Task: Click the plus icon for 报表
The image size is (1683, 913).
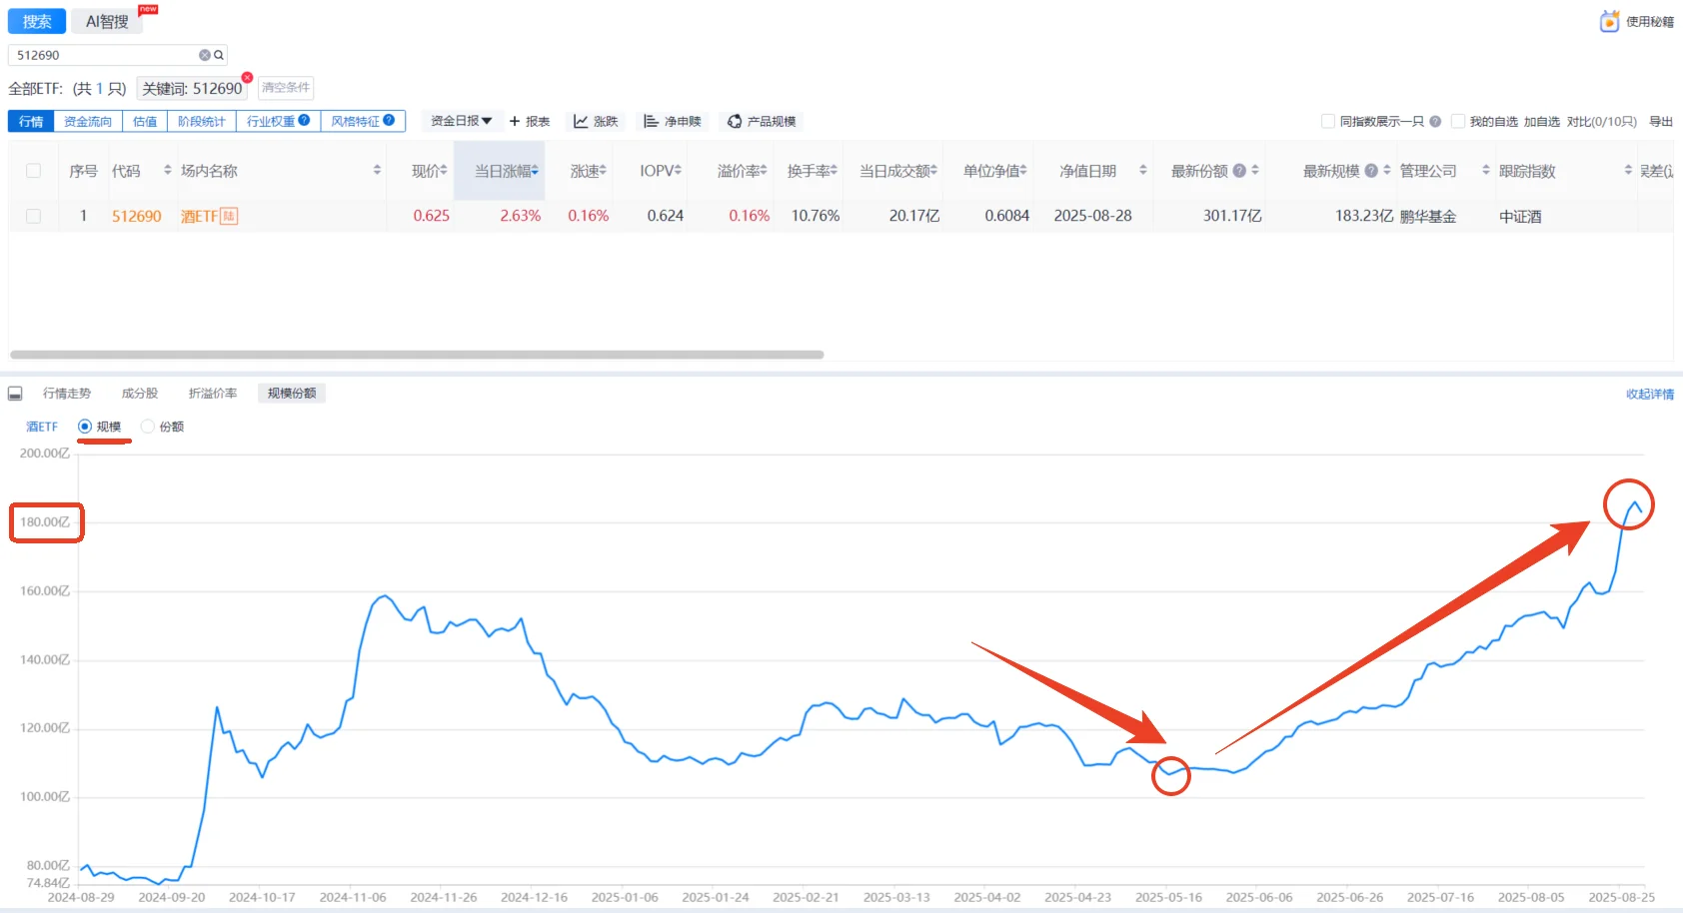Action: point(515,122)
